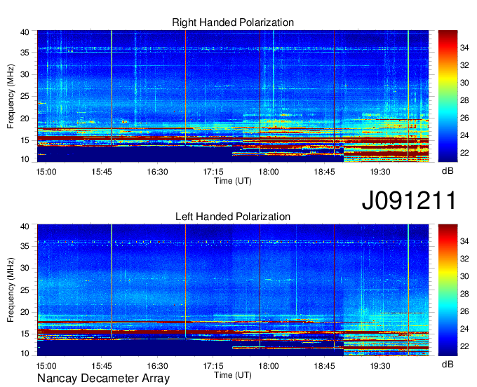Viewport: 477px width, 387px height.
Task: Select the 32 dB value on the upper colorbar
Action: 464,65
